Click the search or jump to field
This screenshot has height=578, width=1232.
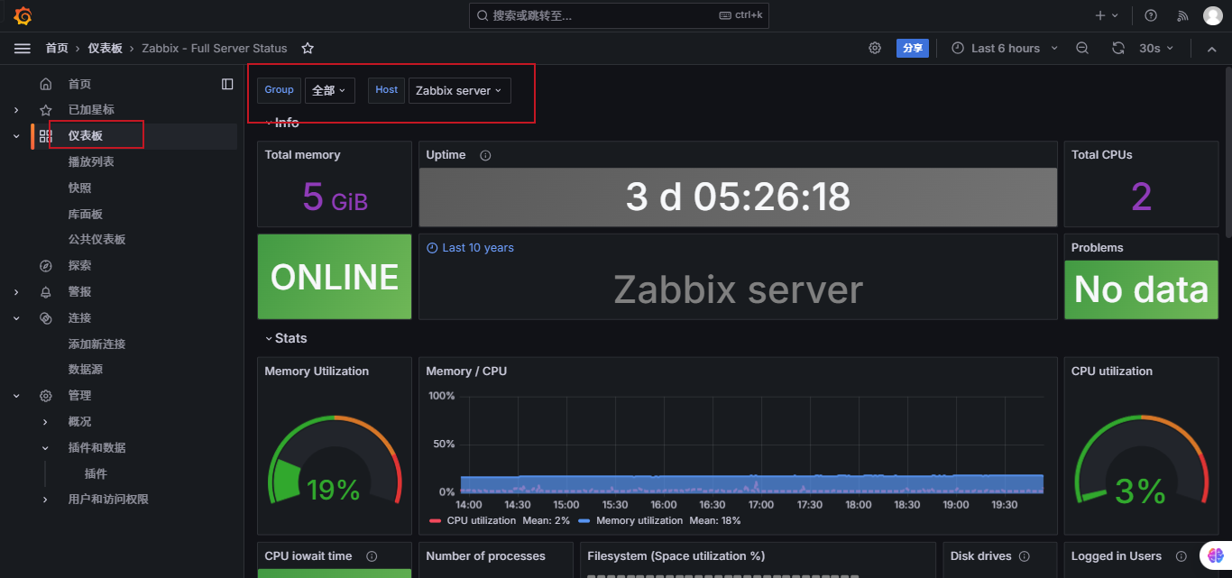(619, 15)
